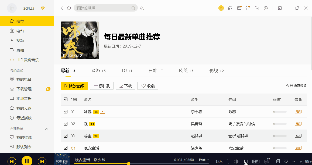
Task: Open the headphone audio effects icon
Action: click(x=230, y=8)
